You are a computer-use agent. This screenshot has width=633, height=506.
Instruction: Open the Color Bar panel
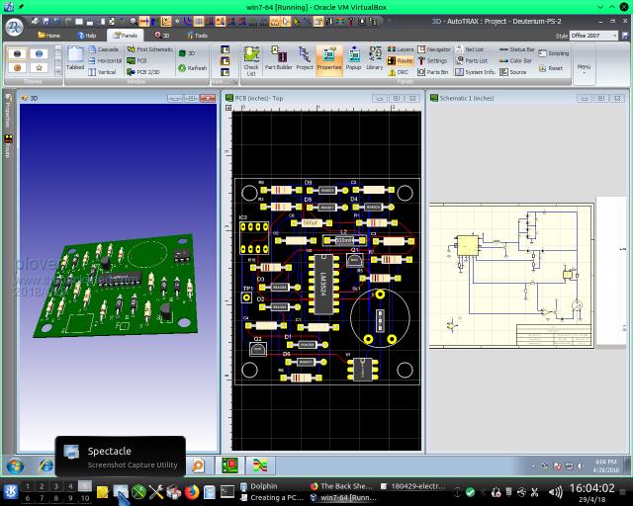(x=516, y=60)
